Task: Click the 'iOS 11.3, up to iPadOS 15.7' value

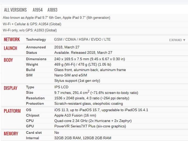Action: [101, 110]
